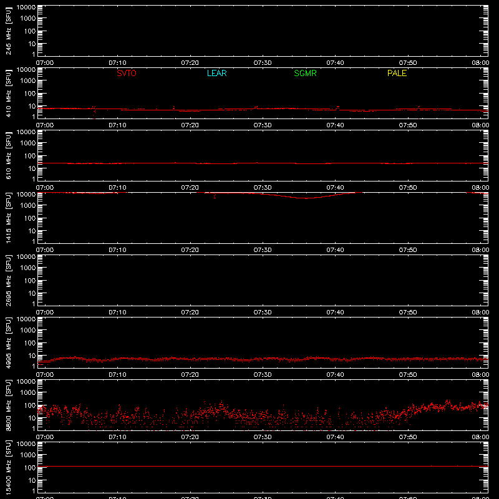The height and width of the screenshot is (499, 499).
Task: Click the 07:20 tick label below 610 MHz plot
Action: [x=190, y=188]
